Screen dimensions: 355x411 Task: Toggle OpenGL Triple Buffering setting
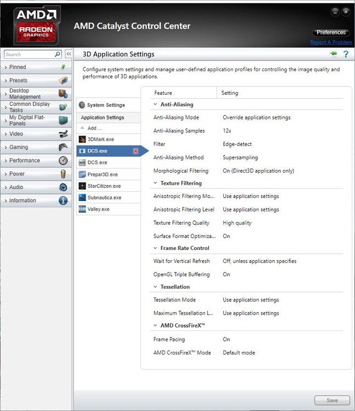226,275
